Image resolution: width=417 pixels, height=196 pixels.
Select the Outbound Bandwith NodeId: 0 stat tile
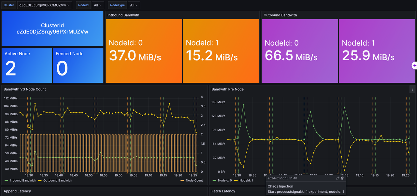click(x=300, y=51)
